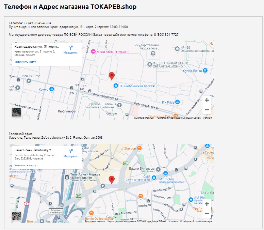Click phone number +7 (495) 545-49-84
The image size is (264, 230).
pos(37,23)
